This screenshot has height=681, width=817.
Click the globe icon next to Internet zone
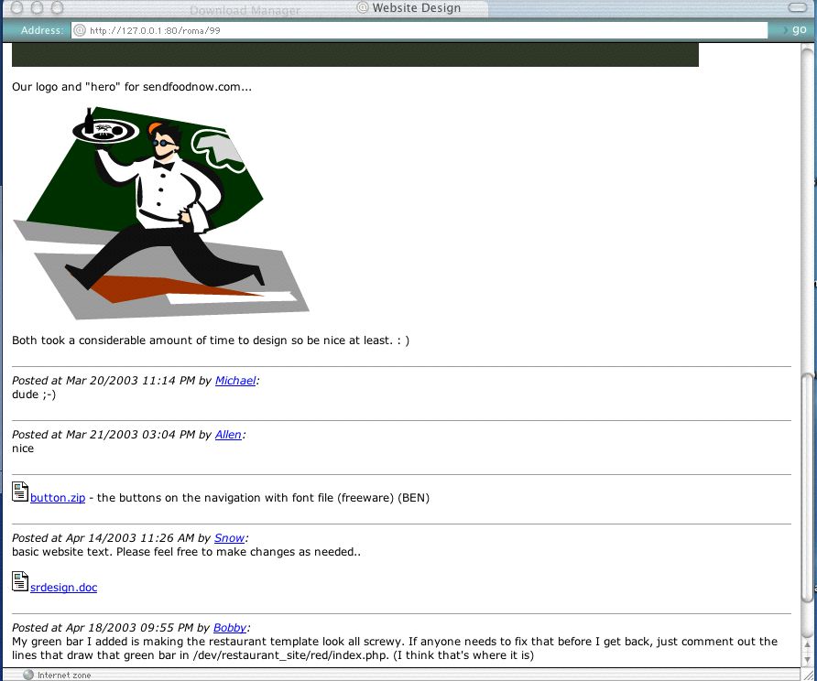pos(28,675)
